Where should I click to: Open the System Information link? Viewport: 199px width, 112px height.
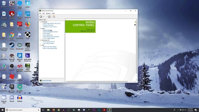coord(47,81)
